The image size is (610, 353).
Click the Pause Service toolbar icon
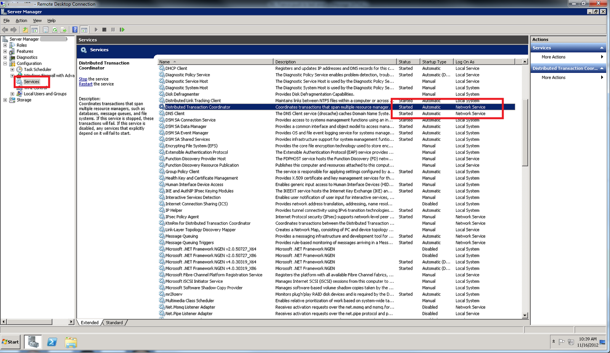click(113, 30)
